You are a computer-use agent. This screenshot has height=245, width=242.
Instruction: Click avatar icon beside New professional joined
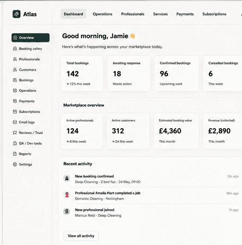pyautogui.click(x=67, y=211)
